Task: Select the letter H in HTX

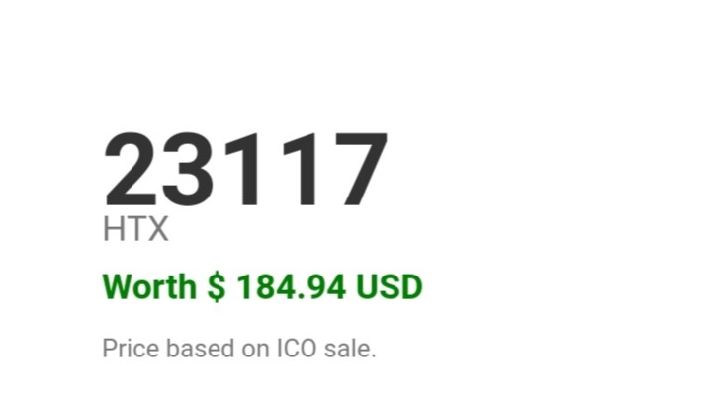Action: coord(113,229)
